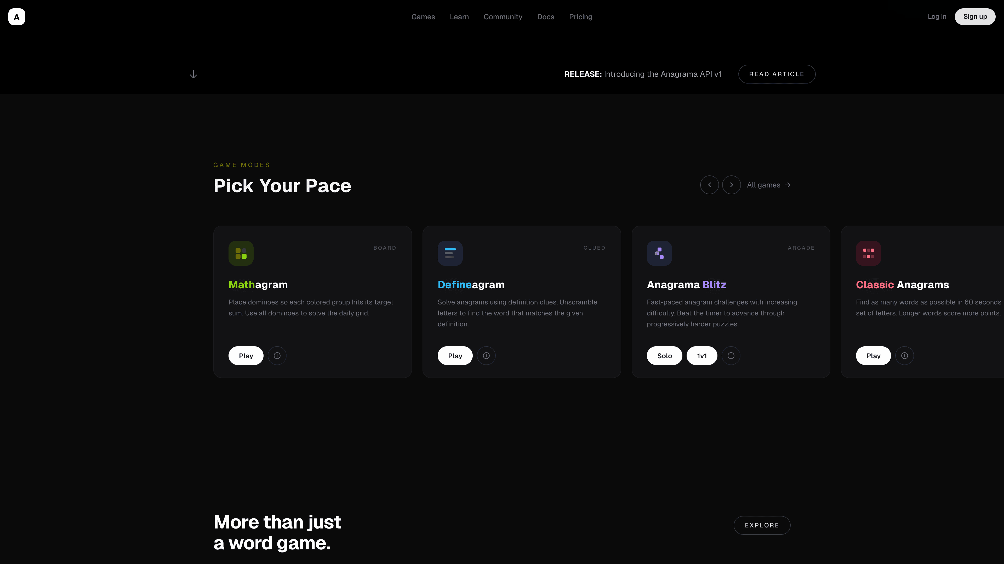Start Anagrama Blitz in Solo mode
Screen dimensions: 1004x564
coord(664,355)
